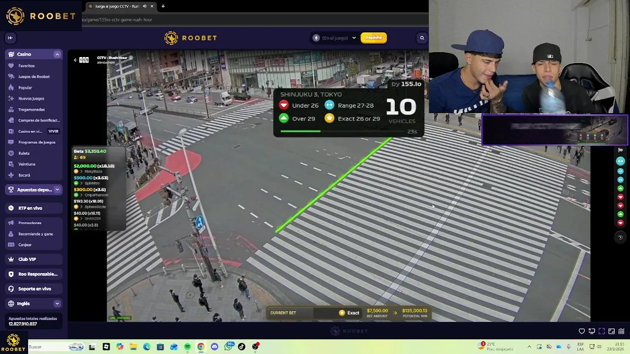The image size is (630, 354).
Task: Open Compras de bonificación menu item
Action: [x=33, y=120]
